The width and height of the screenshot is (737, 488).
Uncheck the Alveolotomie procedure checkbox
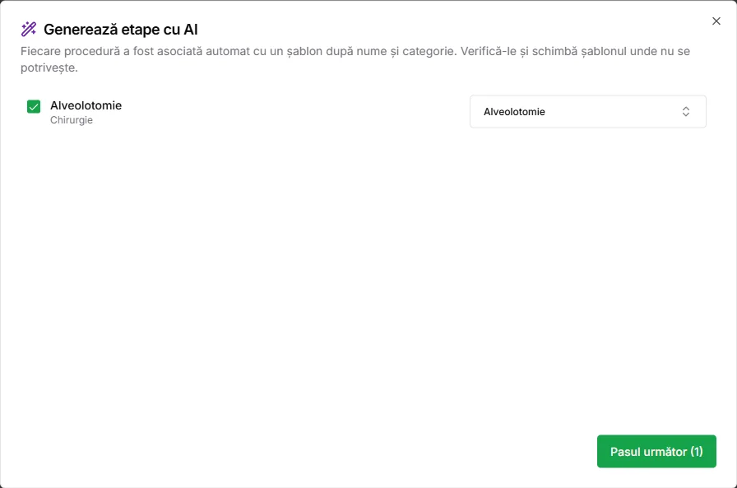(x=34, y=107)
